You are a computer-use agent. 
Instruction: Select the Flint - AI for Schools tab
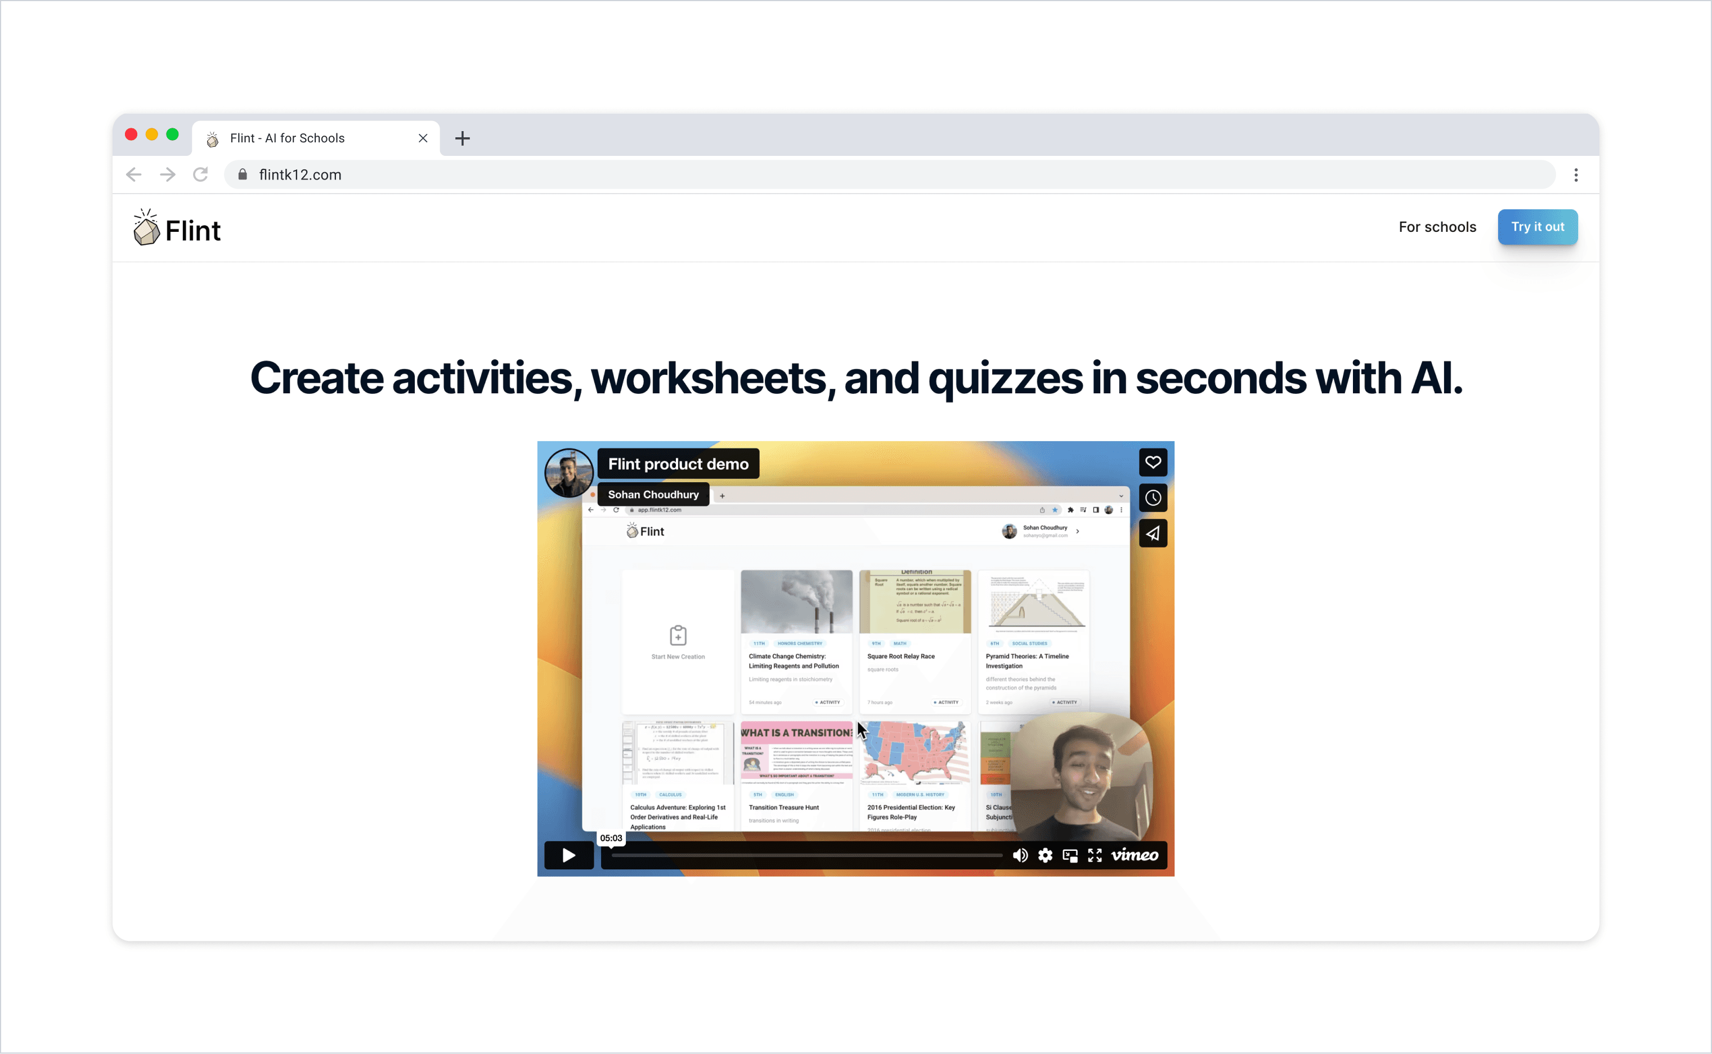click(316, 138)
